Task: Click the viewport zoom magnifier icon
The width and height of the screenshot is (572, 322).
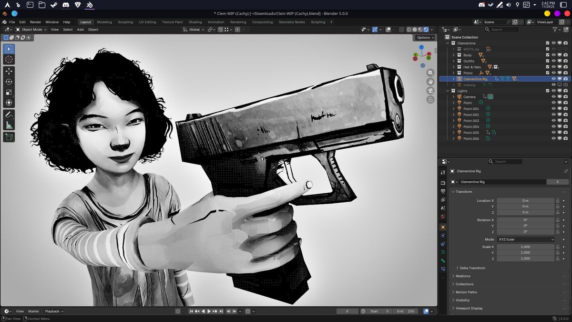Action: coord(430,73)
